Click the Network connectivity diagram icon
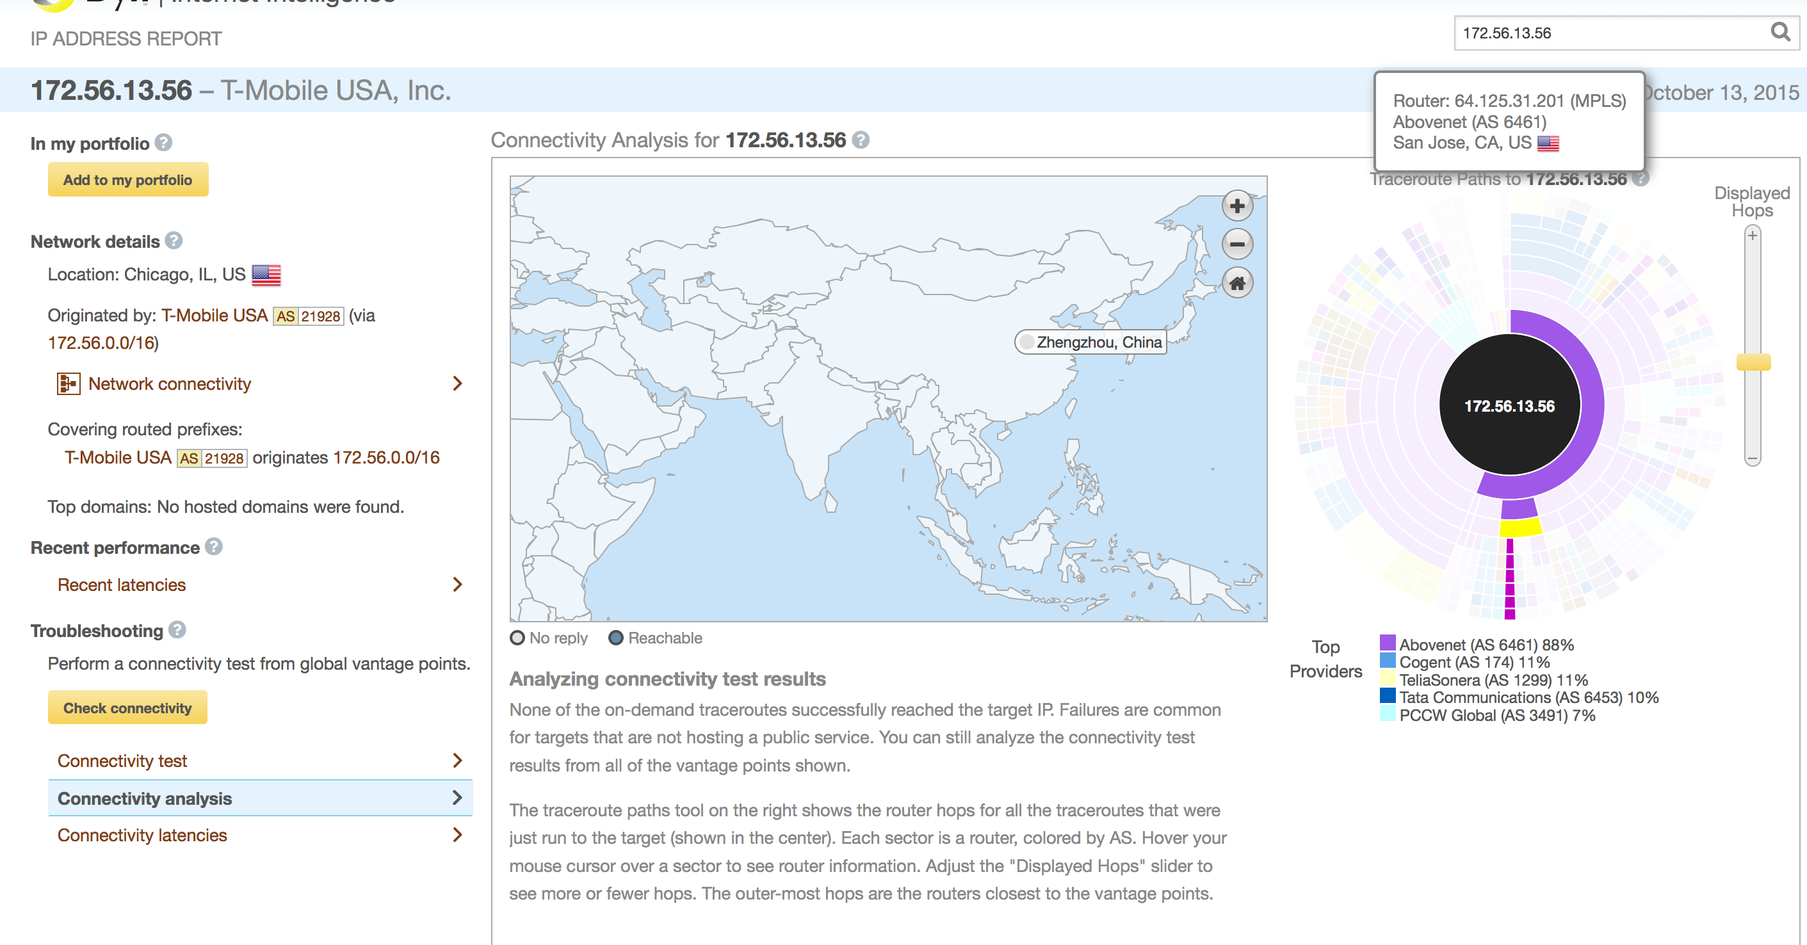Viewport: 1807px width, 945px height. point(68,384)
